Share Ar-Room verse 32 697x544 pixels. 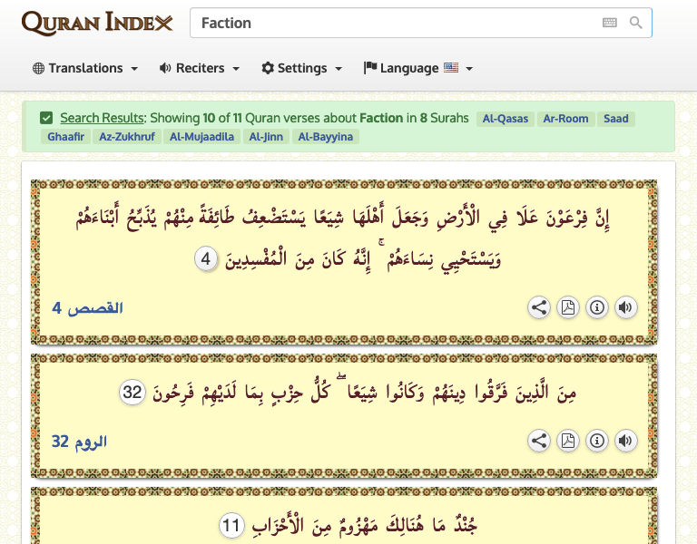coord(539,441)
